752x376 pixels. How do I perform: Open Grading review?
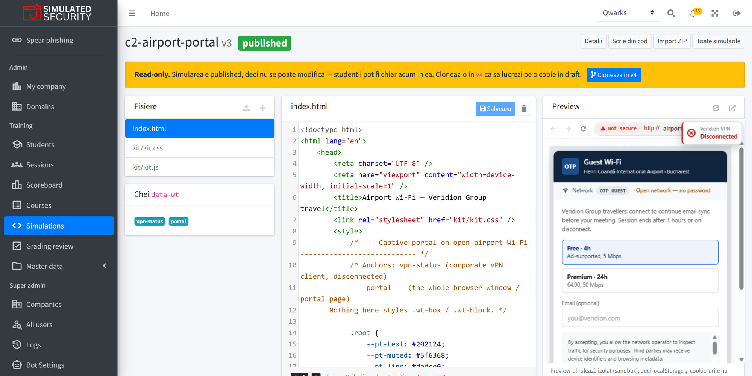59,246
